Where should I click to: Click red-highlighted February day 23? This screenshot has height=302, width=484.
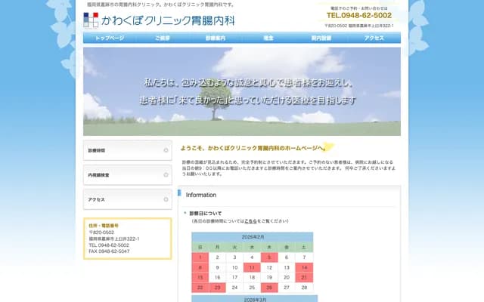pyautogui.click(x=217, y=288)
